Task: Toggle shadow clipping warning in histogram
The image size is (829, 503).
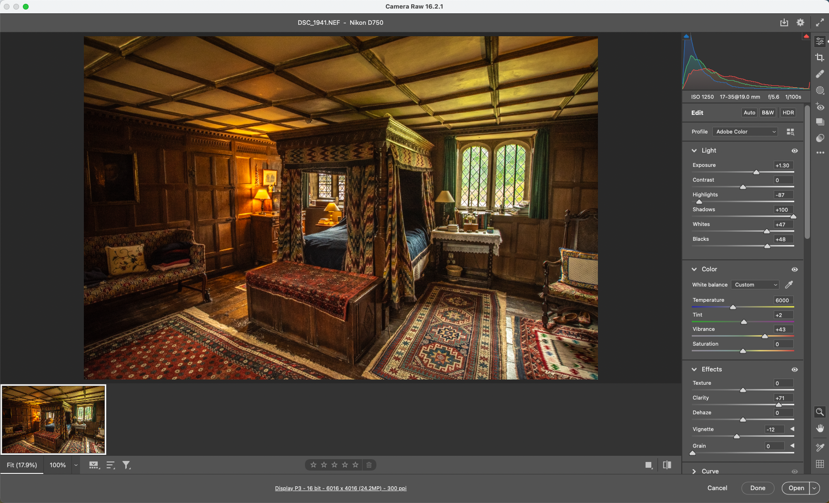Action: [x=687, y=36]
